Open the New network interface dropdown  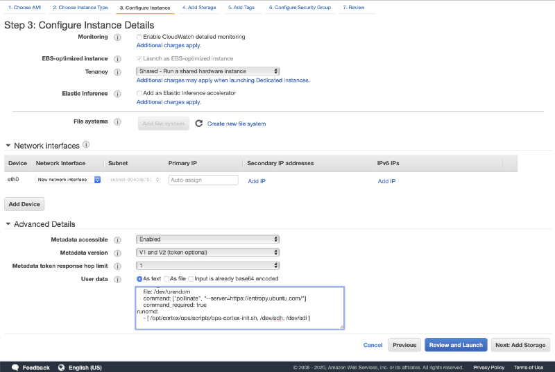click(x=67, y=180)
